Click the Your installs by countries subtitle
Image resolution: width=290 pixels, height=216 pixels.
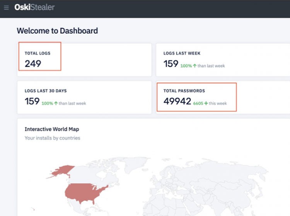point(52,138)
